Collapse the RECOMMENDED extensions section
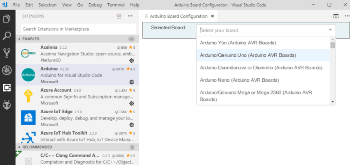 tap(19, 147)
